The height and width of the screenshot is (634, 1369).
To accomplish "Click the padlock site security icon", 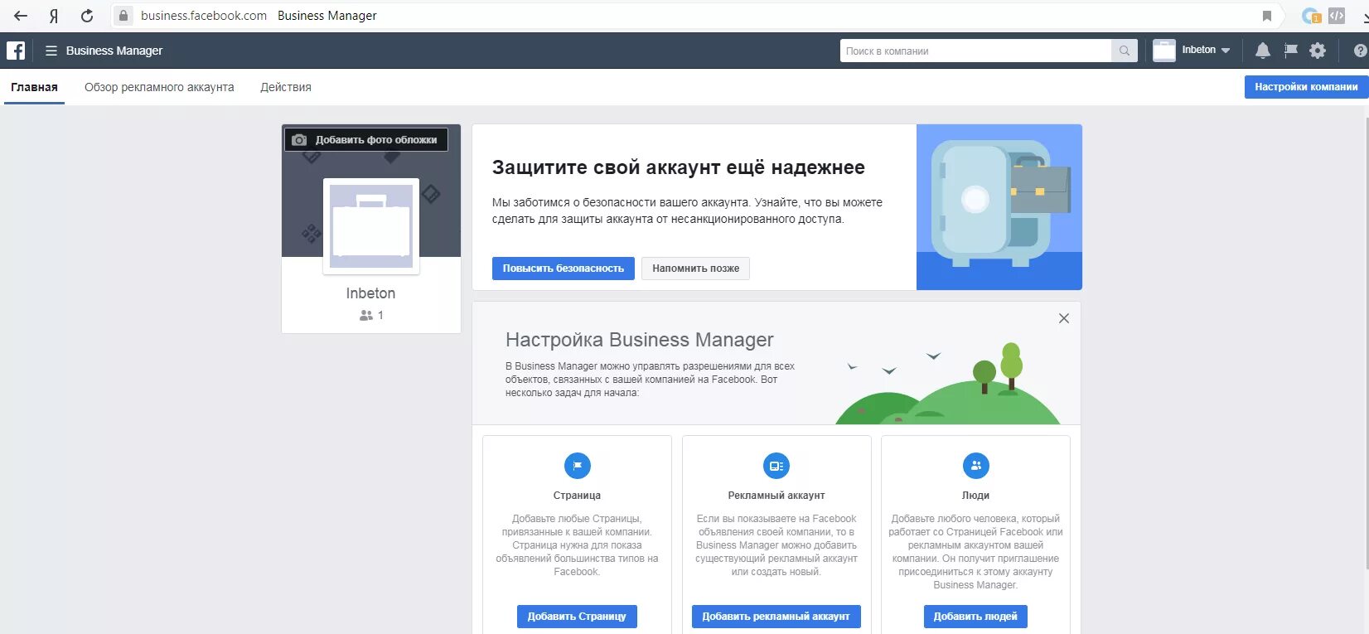I will tap(123, 16).
